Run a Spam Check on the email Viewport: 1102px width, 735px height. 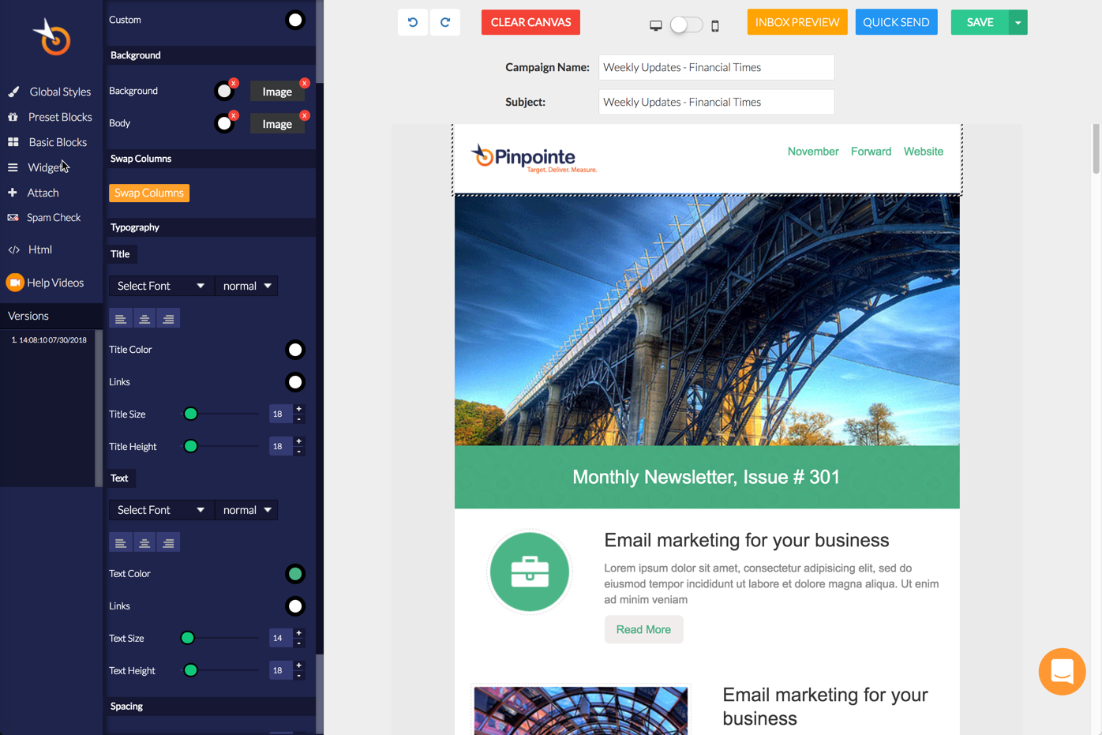[x=54, y=217]
